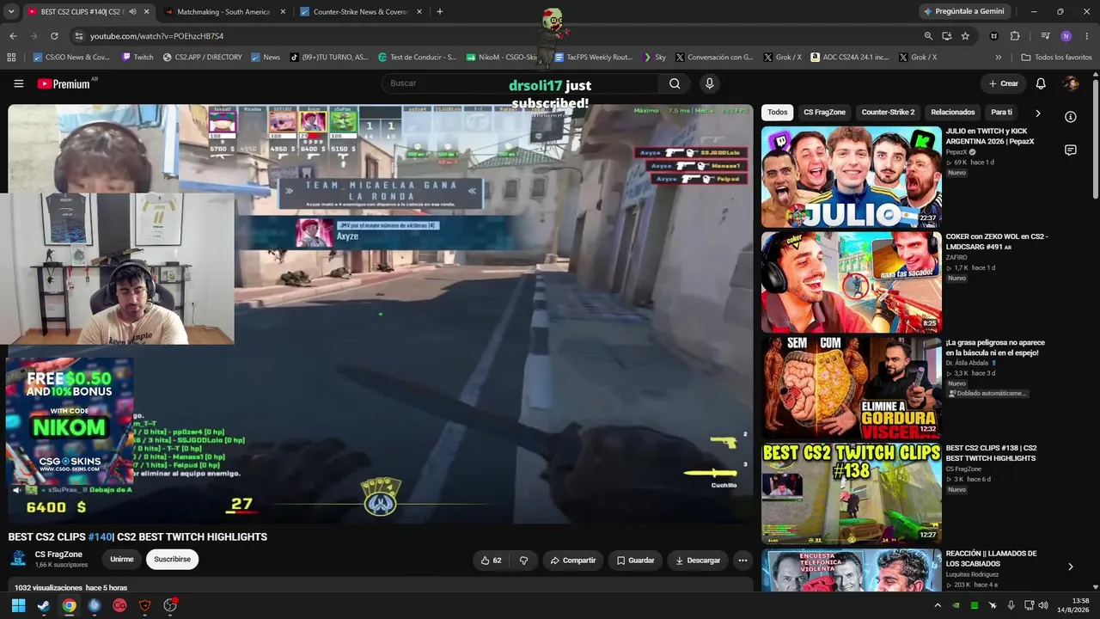
Task: Open more actions ellipsis under the video
Action: click(742, 561)
